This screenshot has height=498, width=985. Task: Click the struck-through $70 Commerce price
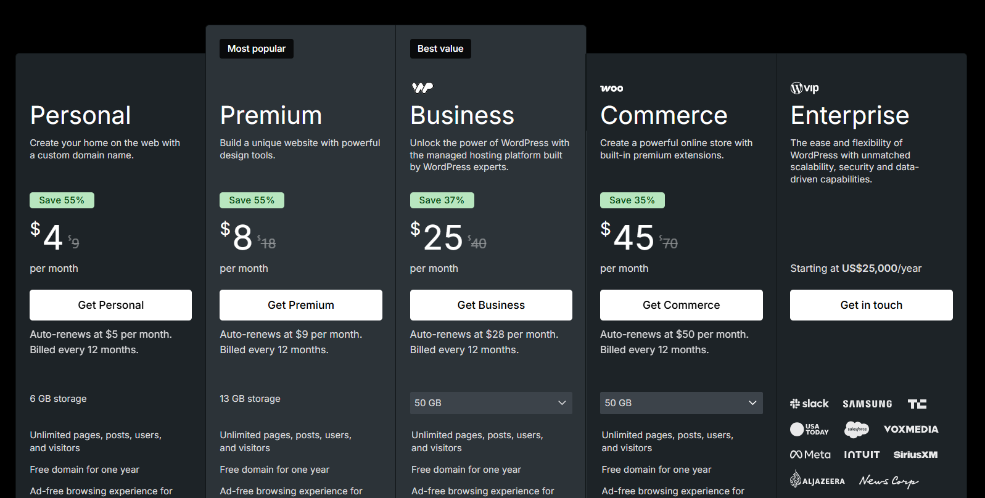click(669, 243)
